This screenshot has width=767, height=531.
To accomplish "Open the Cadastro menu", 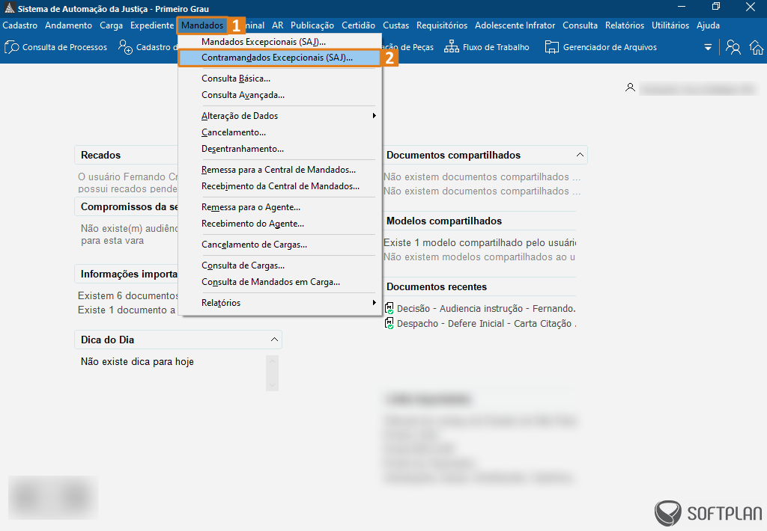I will [20, 25].
